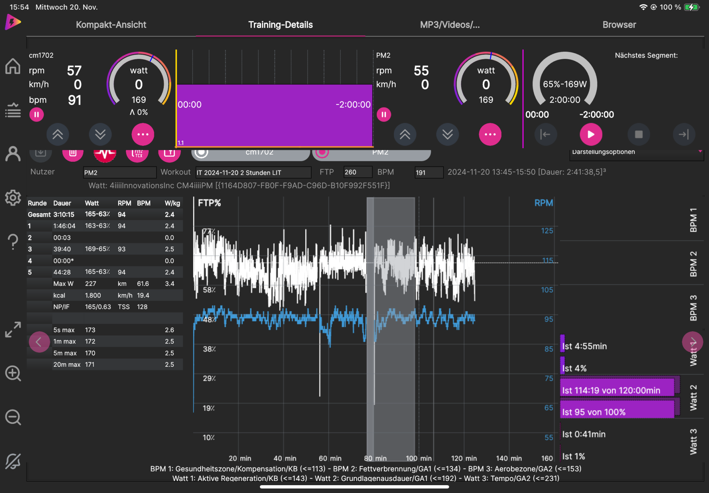
Task: Skip to next segment
Action: 684,134
